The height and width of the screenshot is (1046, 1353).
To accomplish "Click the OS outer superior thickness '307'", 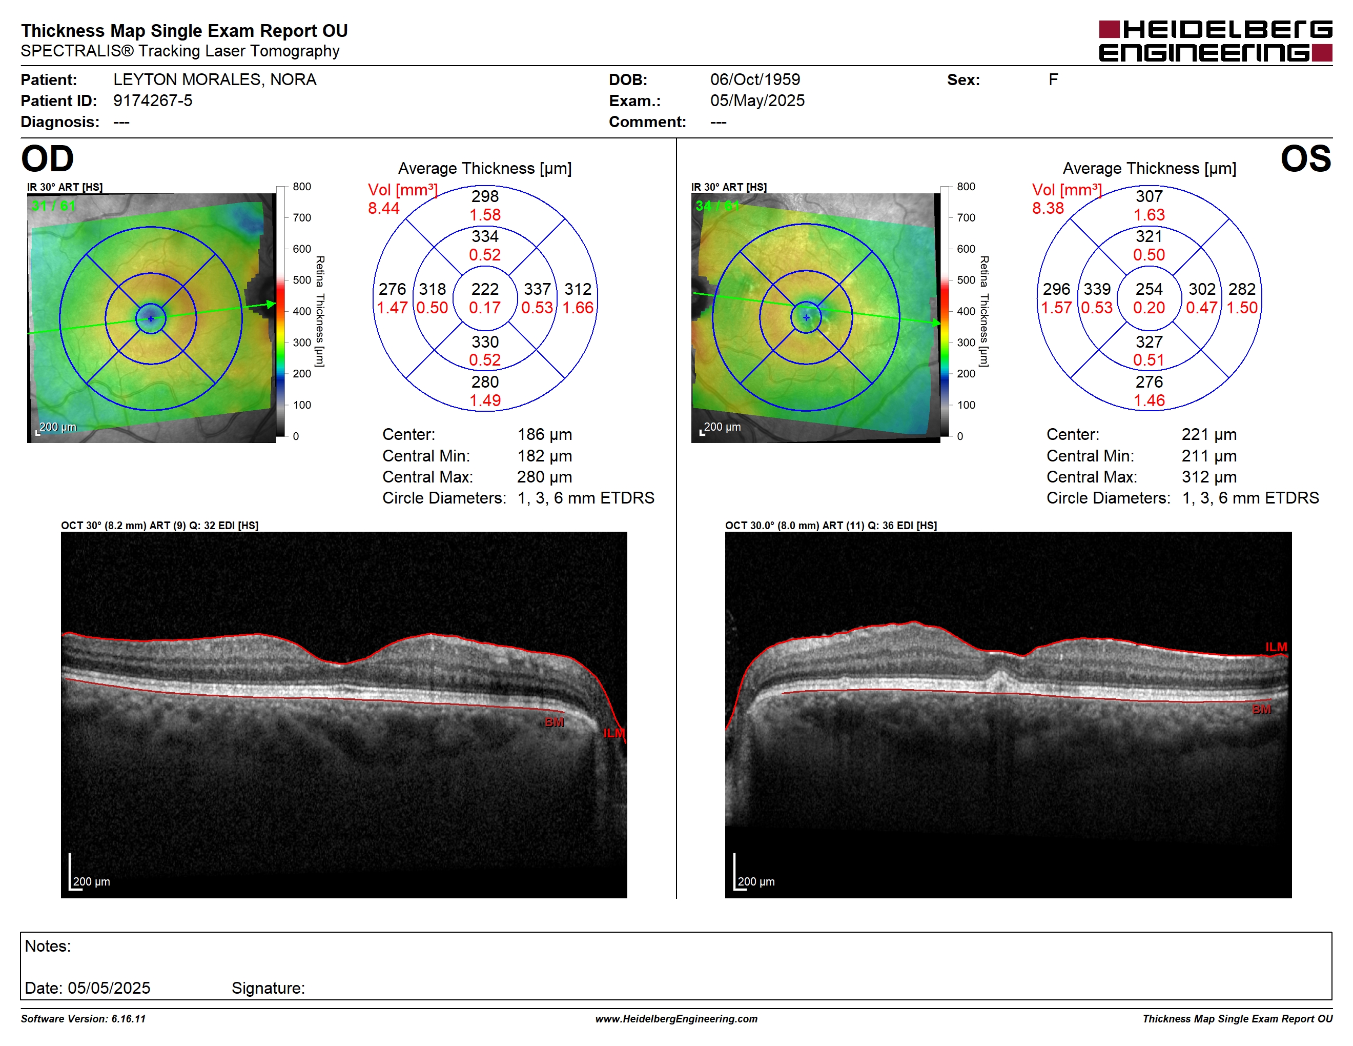I will pyautogui.click(x=1149, y=196).
